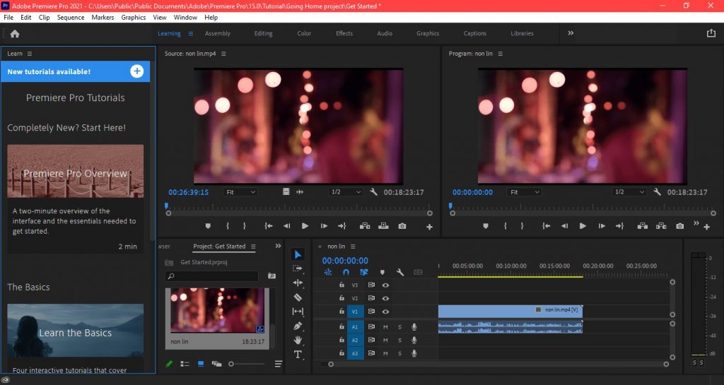Select the non lin clip thumbnail
724x385 pixels.
(218, 310)
